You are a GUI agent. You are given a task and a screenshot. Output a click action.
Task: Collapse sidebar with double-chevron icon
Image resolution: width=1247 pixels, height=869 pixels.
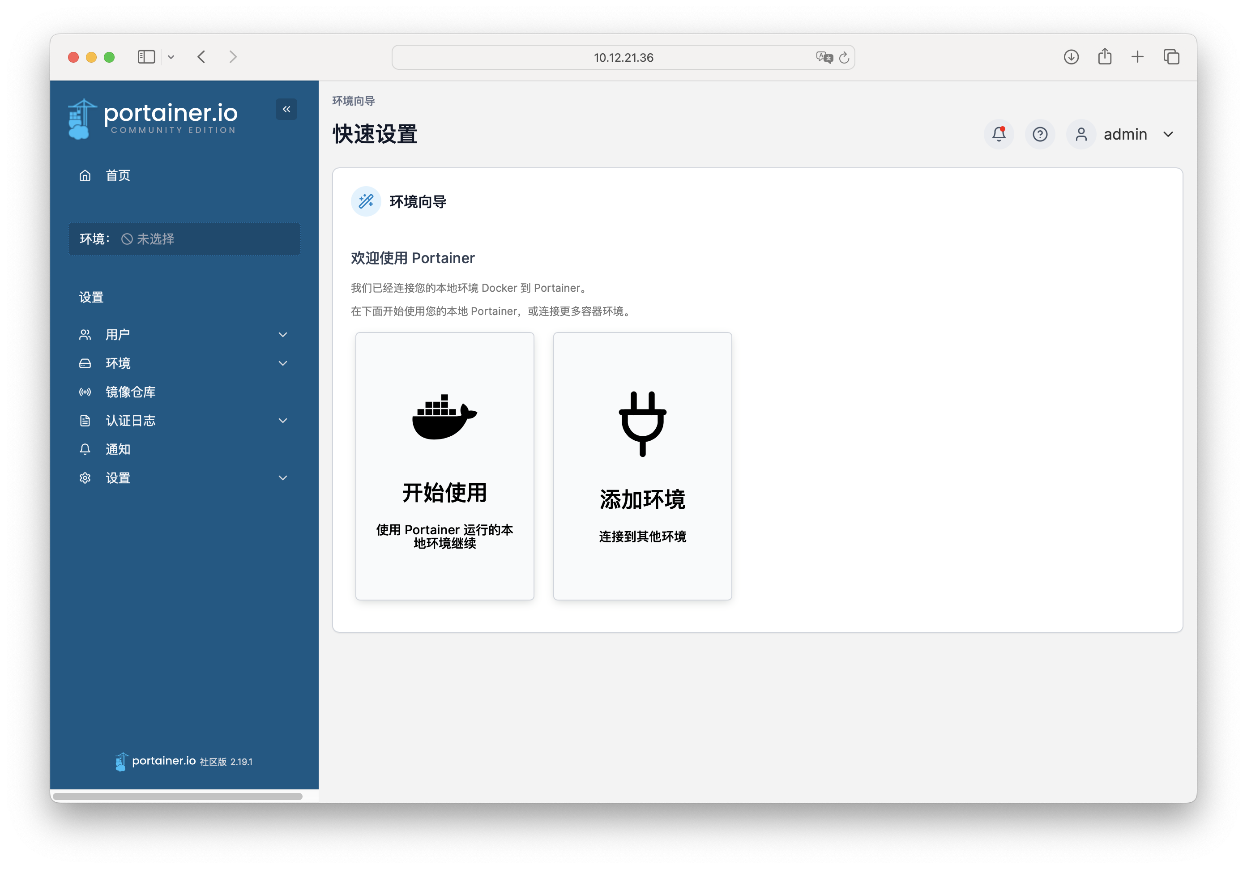tap(286, 109)
